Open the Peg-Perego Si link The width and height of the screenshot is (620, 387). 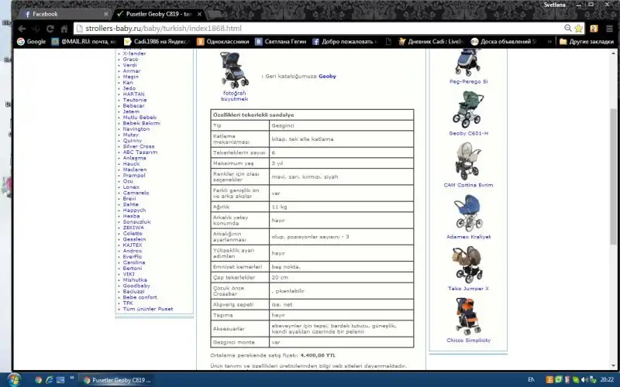coord(468,81)
